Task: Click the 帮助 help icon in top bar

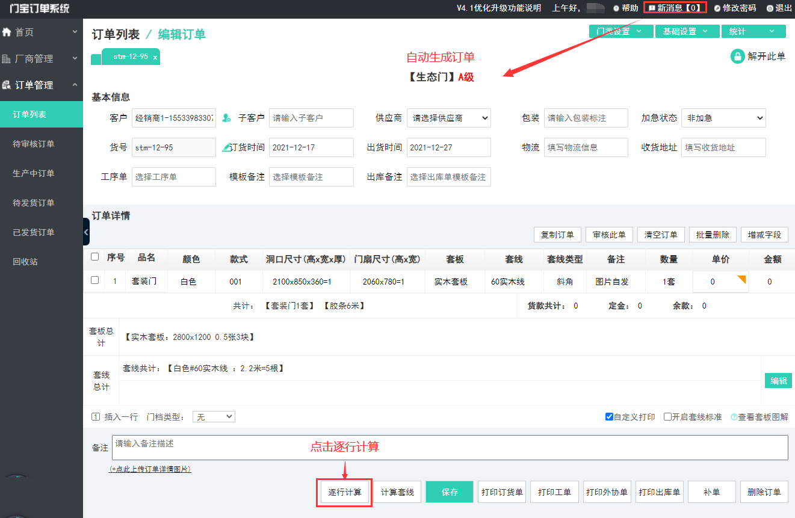Action: [x=616, y=8]
